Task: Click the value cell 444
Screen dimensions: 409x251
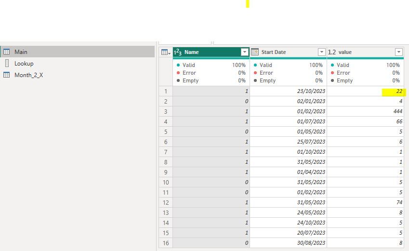Action: point(366,111)
